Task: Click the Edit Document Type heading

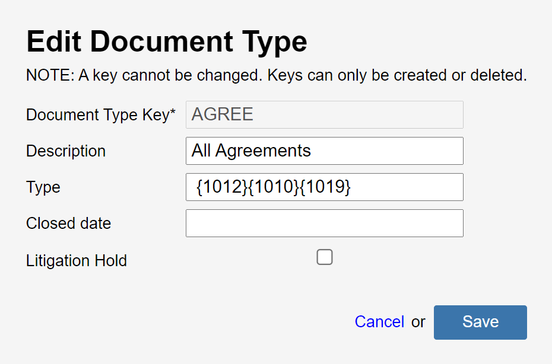Action: [x=166, y=40]
